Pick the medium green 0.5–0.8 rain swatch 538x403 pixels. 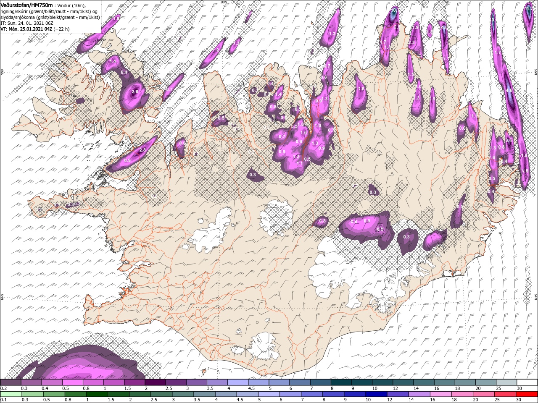54,394
